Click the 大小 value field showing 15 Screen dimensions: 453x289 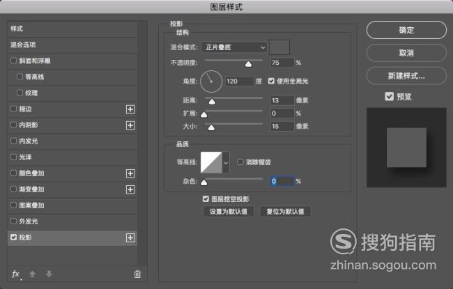click(282, 126)
